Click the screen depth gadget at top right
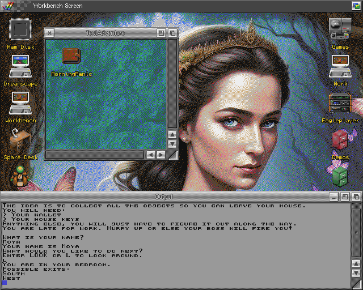 (x=356, y=6)
